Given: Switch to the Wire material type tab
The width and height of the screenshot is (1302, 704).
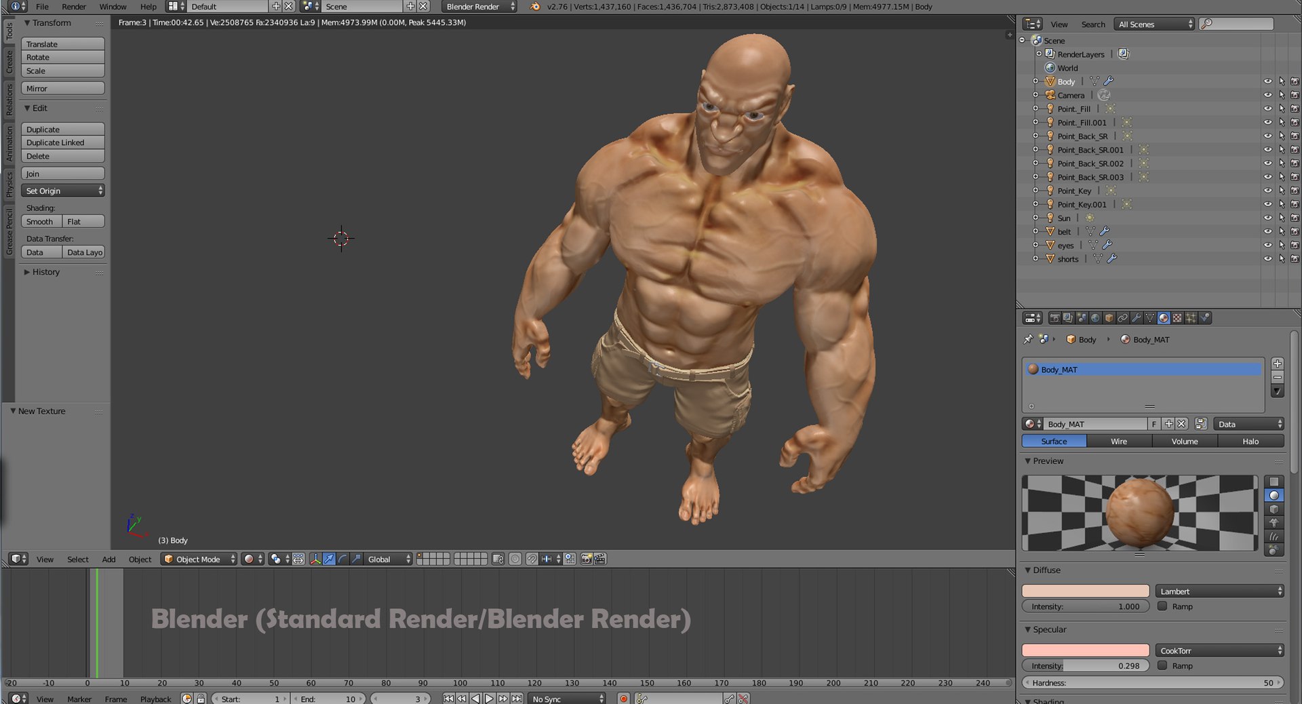Looking at the screenshot, I should pos(1119,442).
